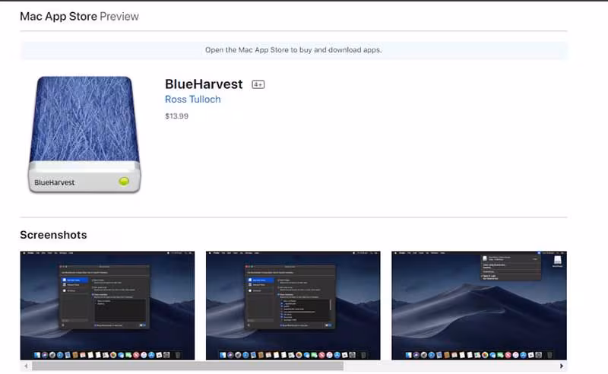Image resolution: width=608 pixels, height=374 pixels.
Task: Click the screenshots scroll left arrow
Action: click(26, 366)
